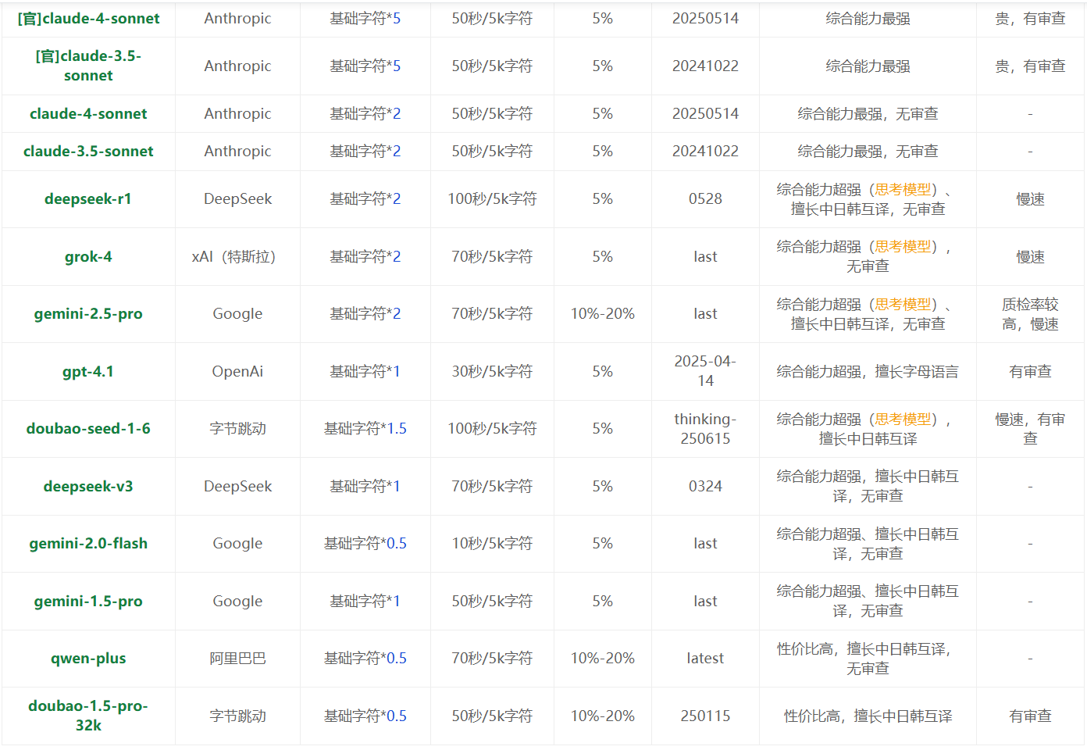Click 慢速 remark in the grok-4 row
1087x750 pixels.
pos(1030,257)
